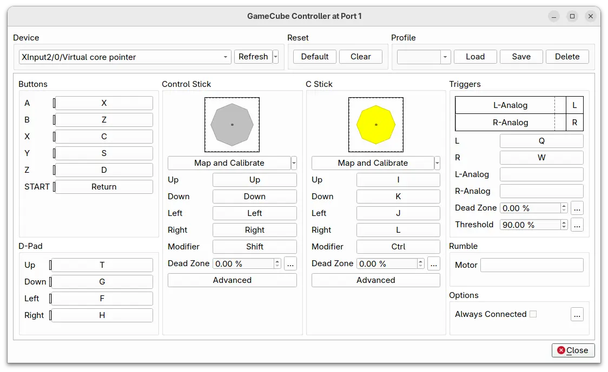Click the yellow C Stick octagon indicator
This screenshot has width=608, height=372.
tap(376, 125)
